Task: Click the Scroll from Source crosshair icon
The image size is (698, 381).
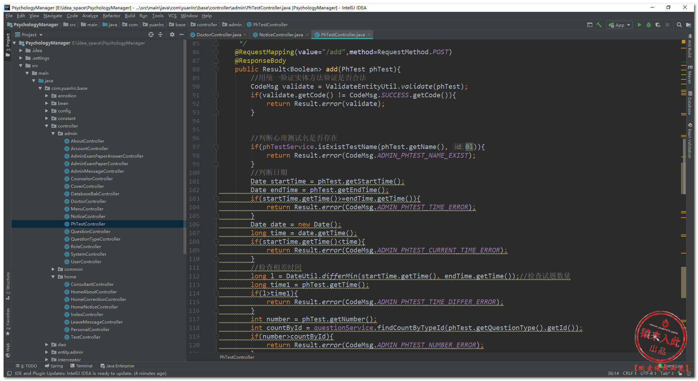Action: [x=151, y=34]
